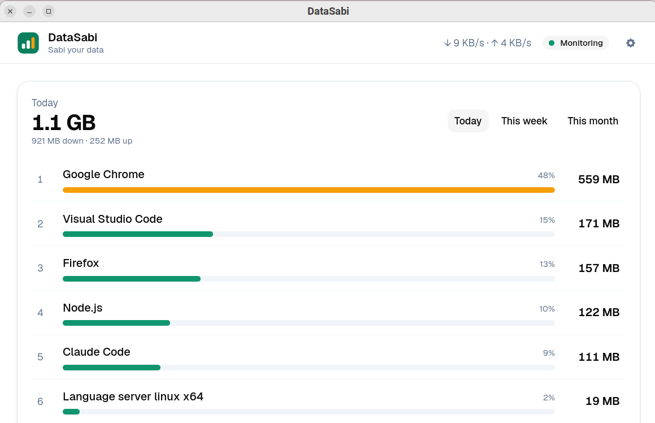Click the 1.1 GB total usage
Viewport: 655px width, 423px height.
pos(63,123)
